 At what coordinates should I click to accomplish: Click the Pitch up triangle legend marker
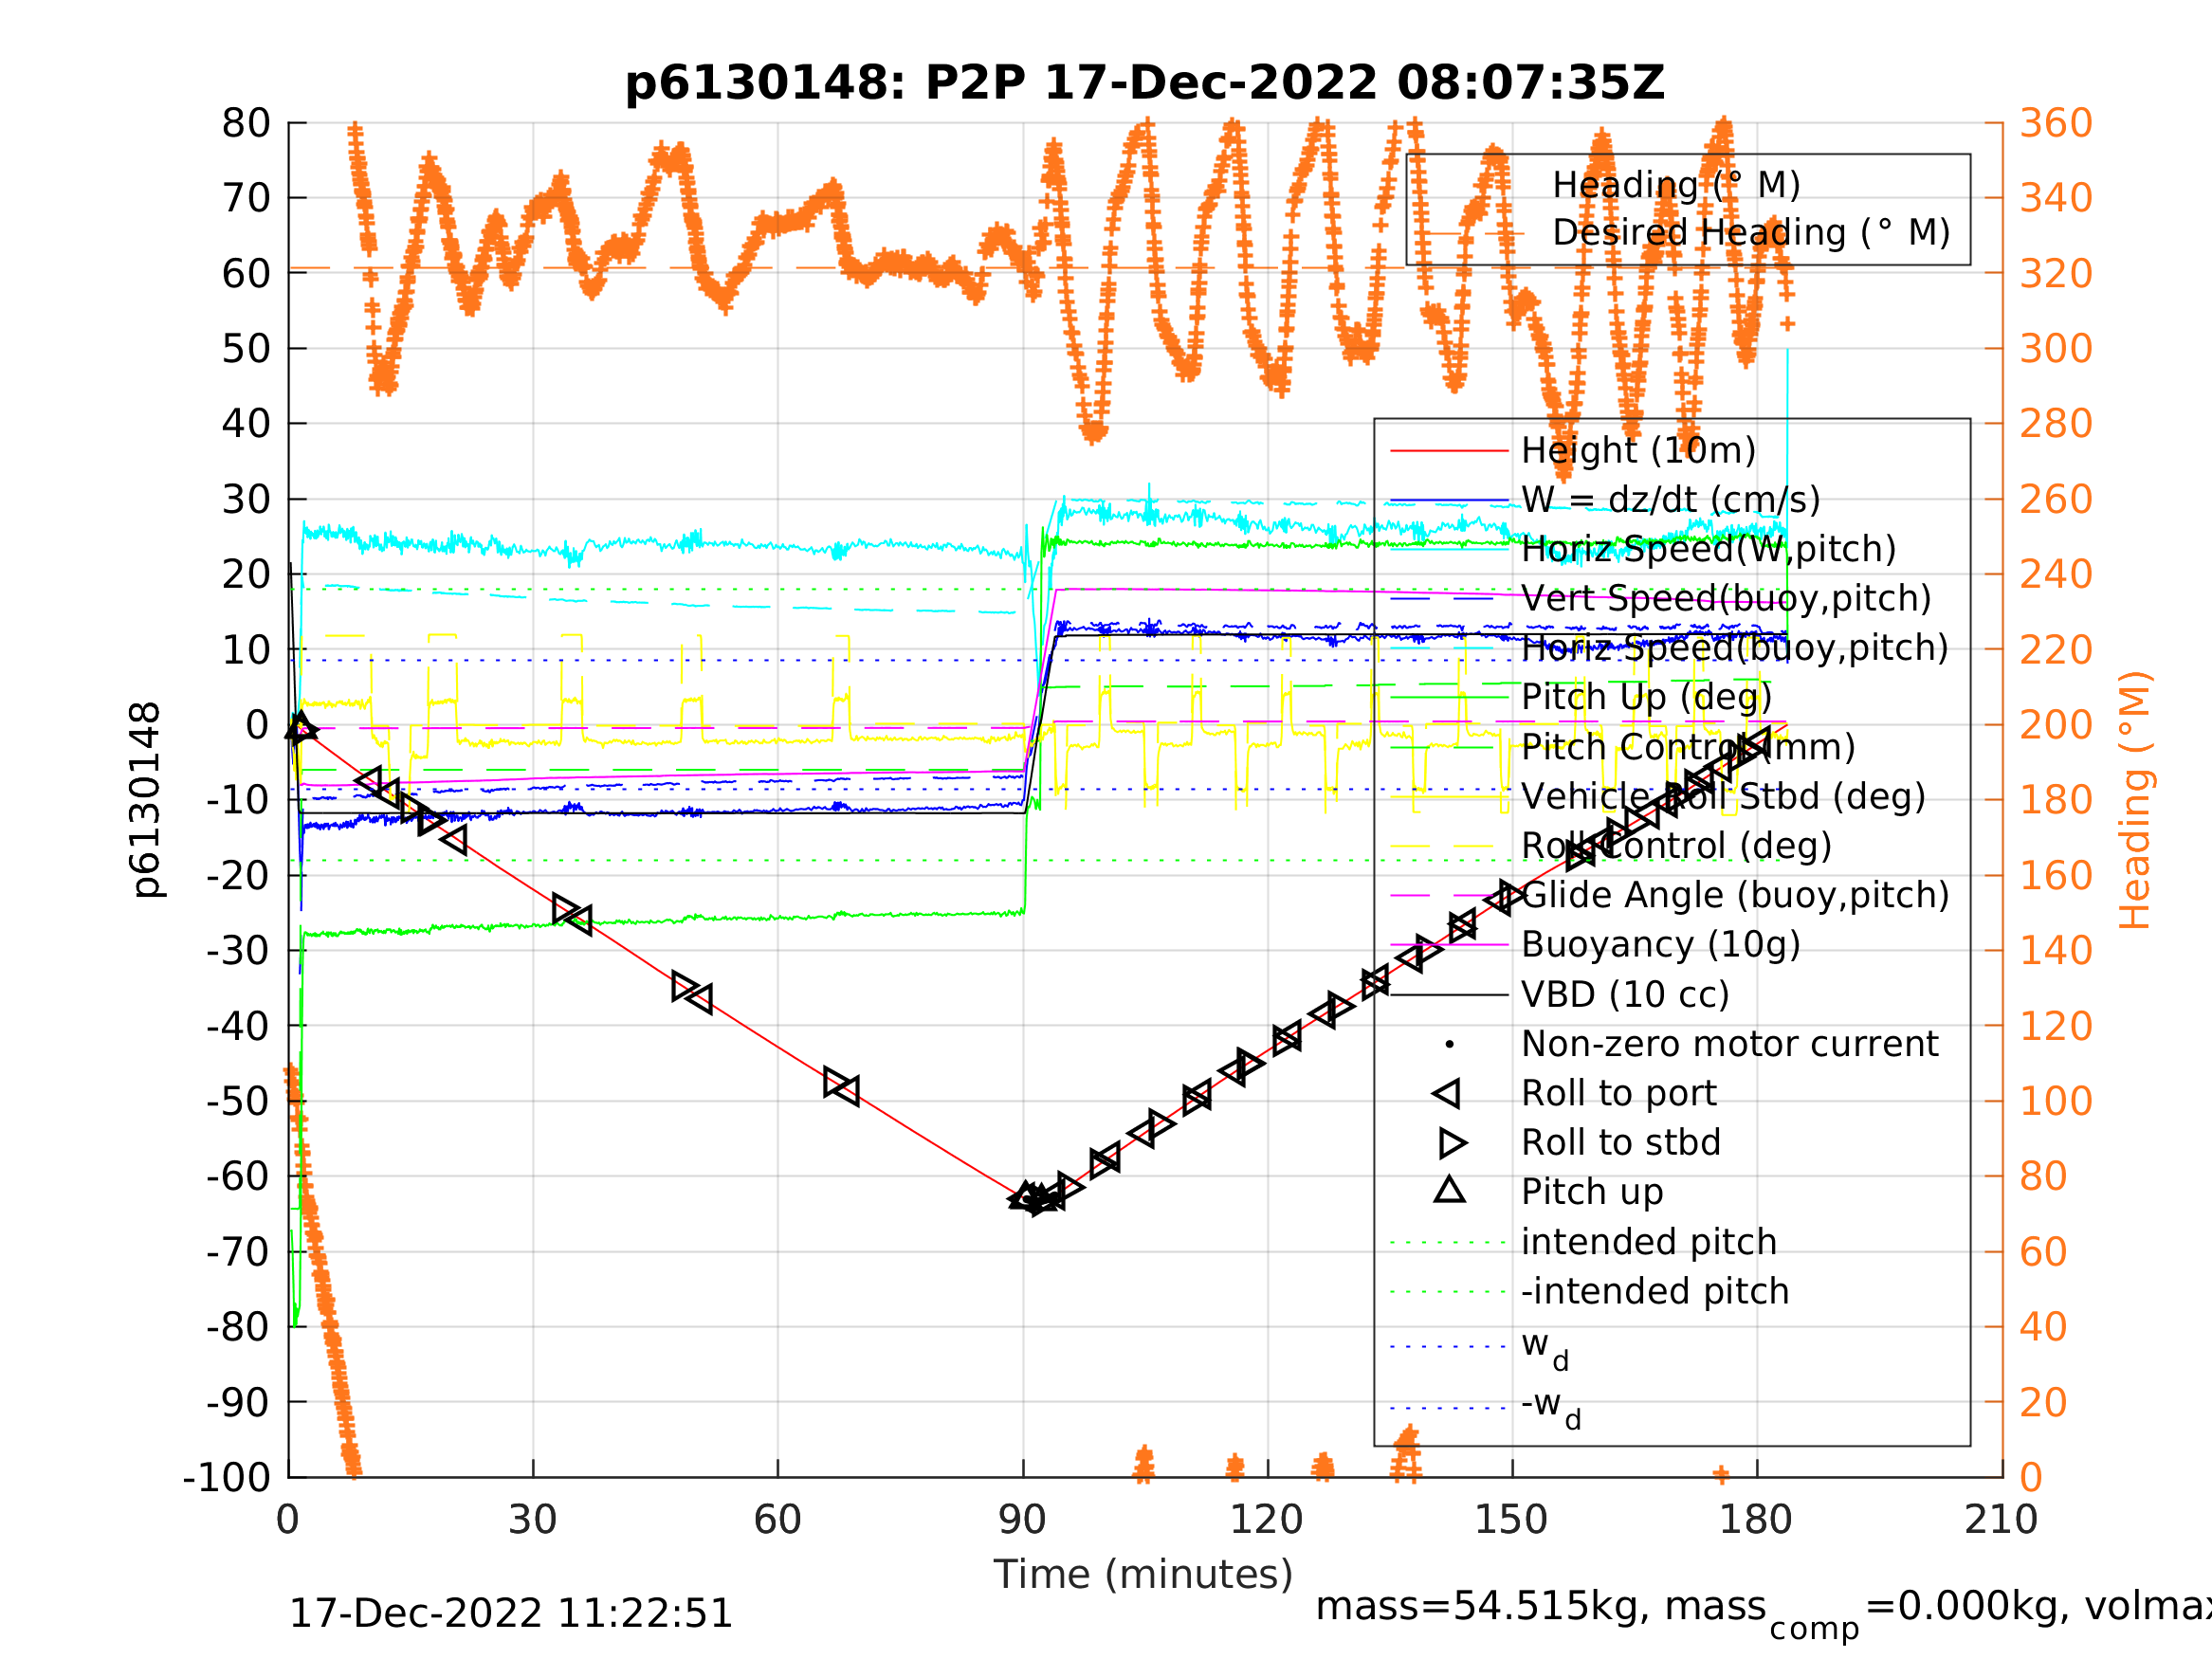(x=1449, y=1190)
